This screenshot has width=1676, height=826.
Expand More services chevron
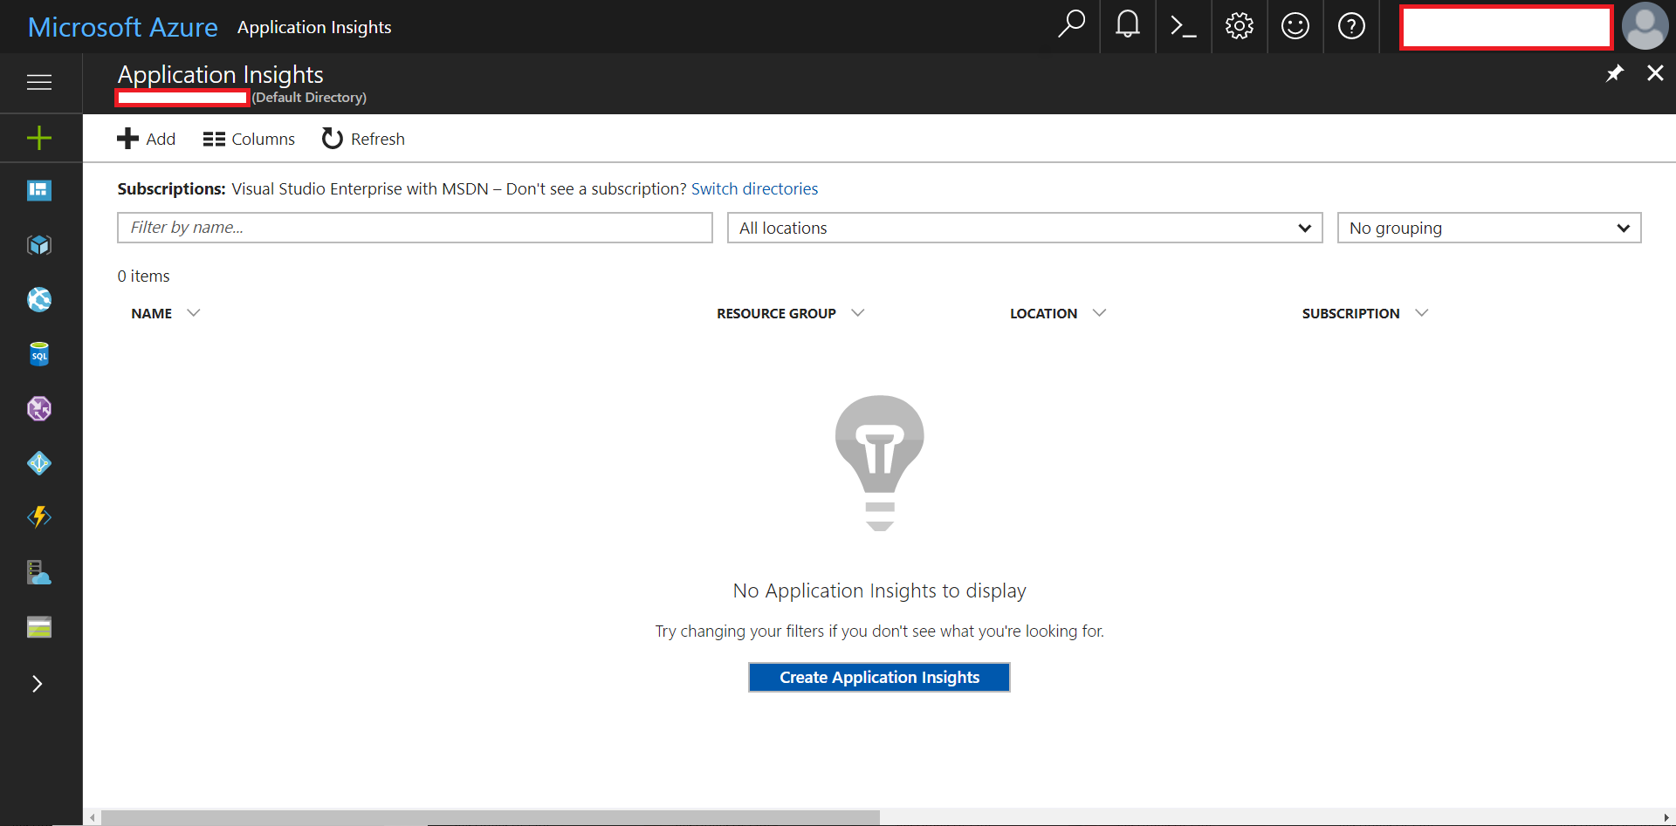pyautogui.click(x=37, y=684)
